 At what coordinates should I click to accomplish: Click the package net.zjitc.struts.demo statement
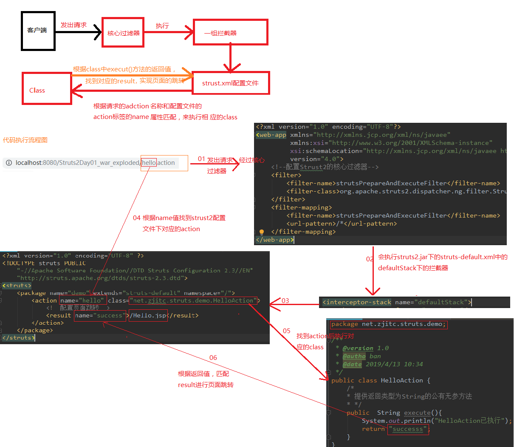point(389,324)
